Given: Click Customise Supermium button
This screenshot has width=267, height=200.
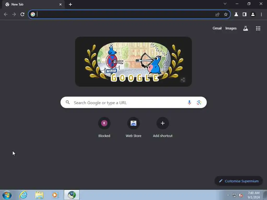Looking at the screenshot, I should [x=239, y=181].
